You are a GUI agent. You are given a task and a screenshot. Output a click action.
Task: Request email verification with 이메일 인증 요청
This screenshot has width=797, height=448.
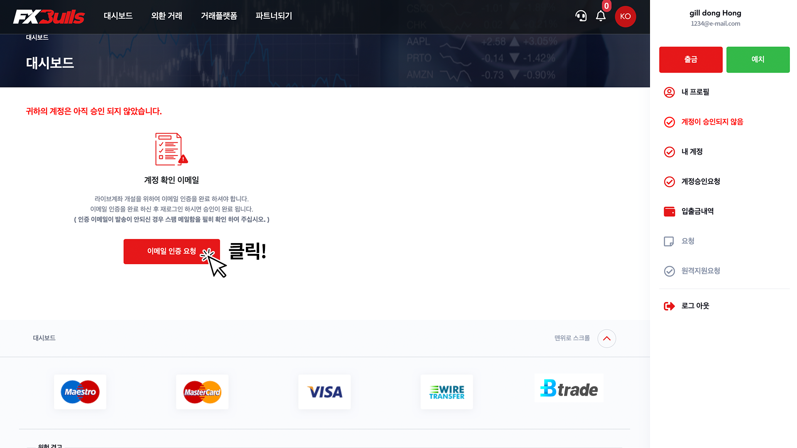pyautogui.click(x=172, y=251)
